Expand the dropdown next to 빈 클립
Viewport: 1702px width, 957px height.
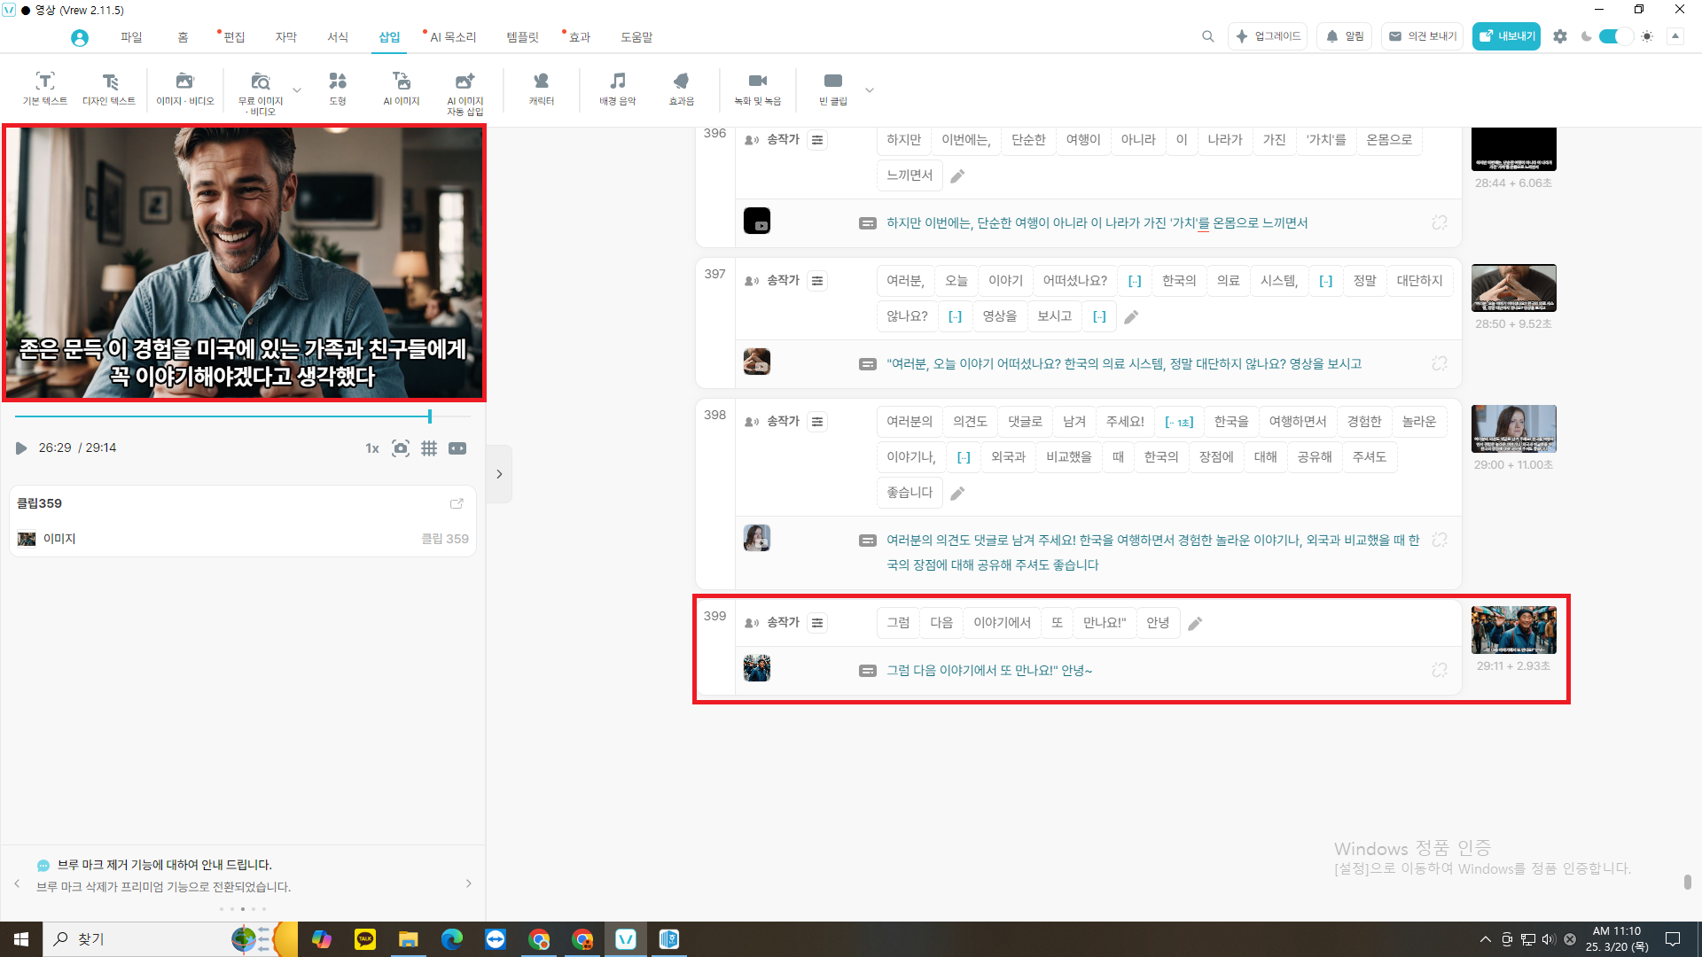pos(870,90)
